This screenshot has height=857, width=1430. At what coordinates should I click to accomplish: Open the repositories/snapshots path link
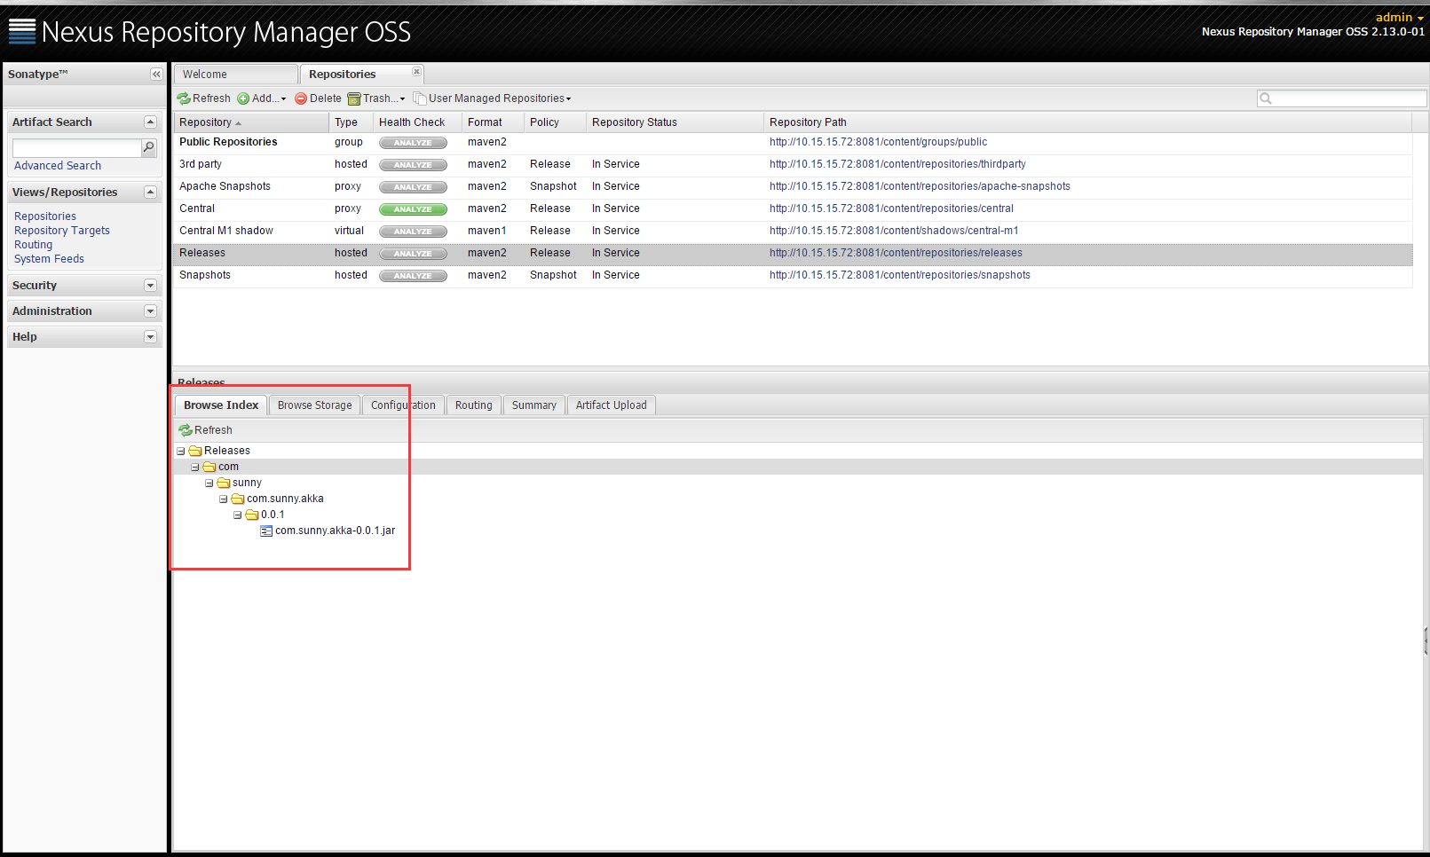tap(900, 275)
